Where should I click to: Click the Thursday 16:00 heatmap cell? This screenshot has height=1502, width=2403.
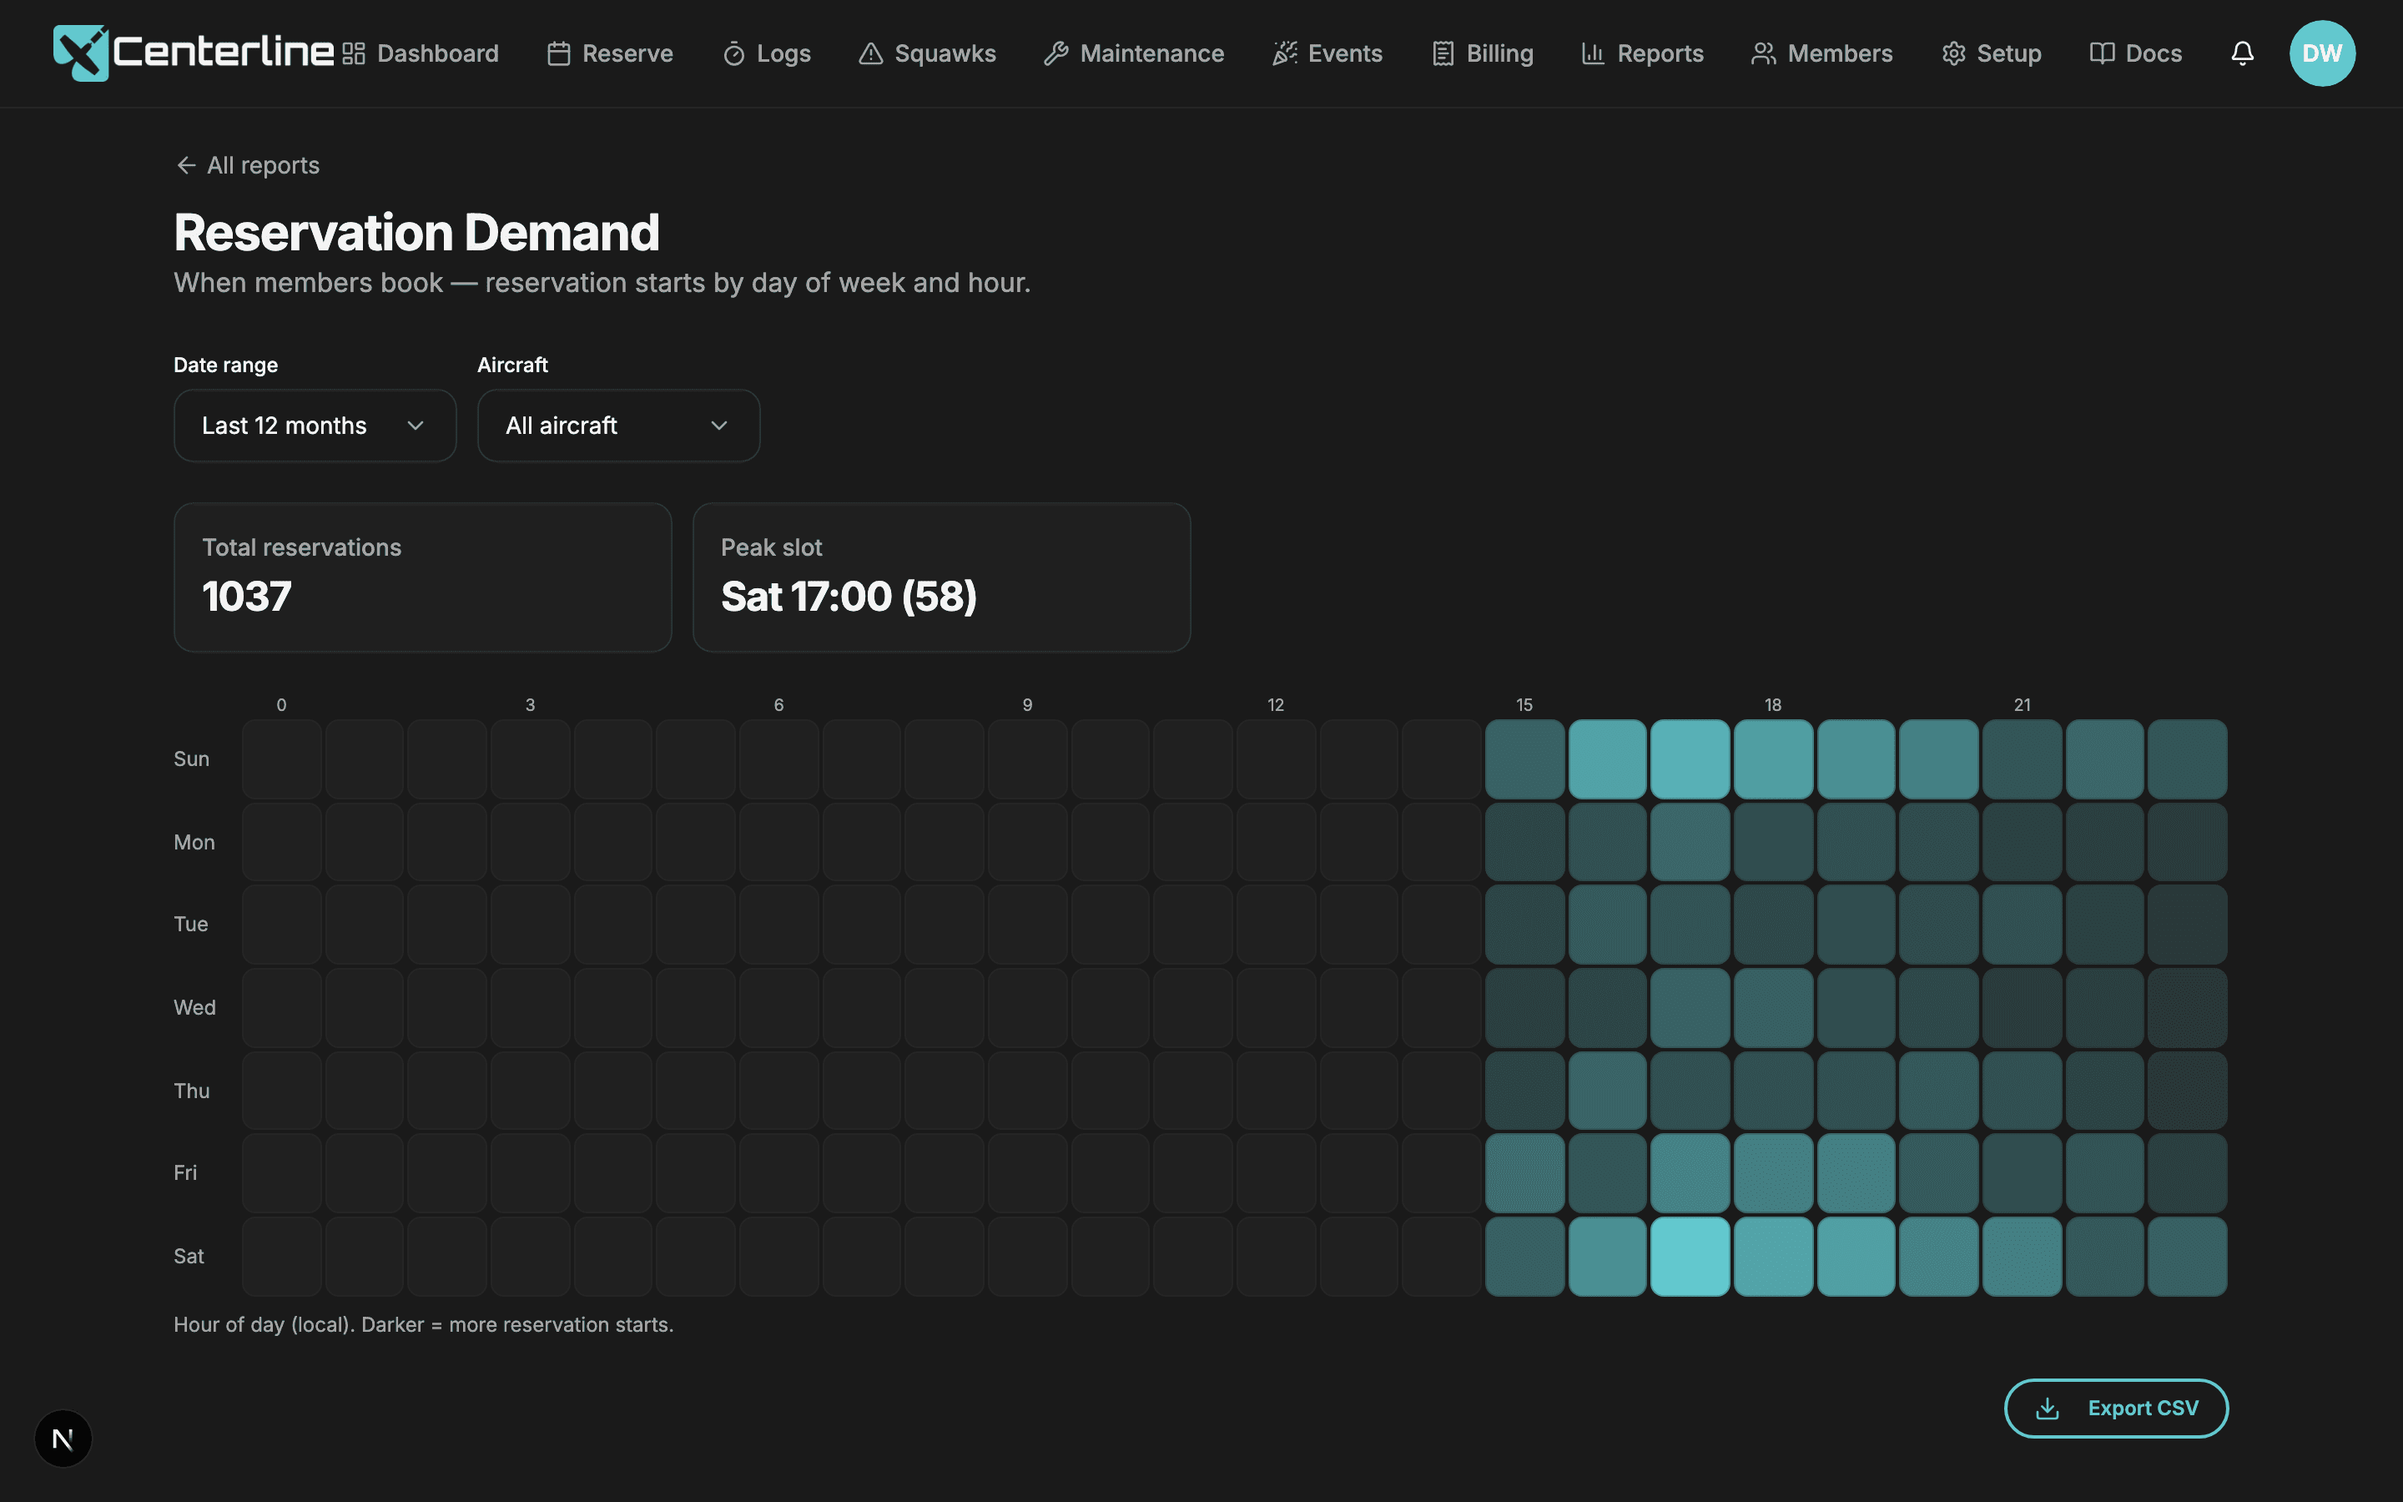[x=1607, y=1091]
